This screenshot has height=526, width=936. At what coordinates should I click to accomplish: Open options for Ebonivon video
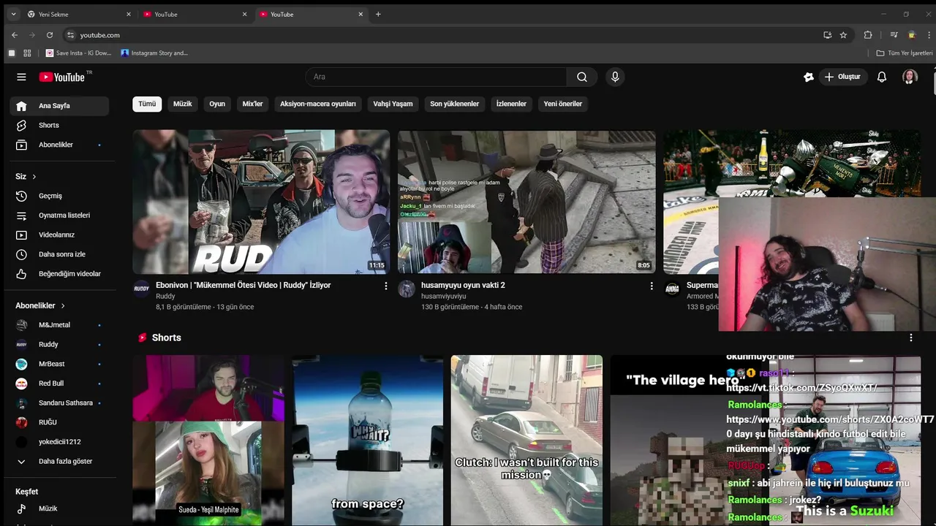click(x=386, y=286)
